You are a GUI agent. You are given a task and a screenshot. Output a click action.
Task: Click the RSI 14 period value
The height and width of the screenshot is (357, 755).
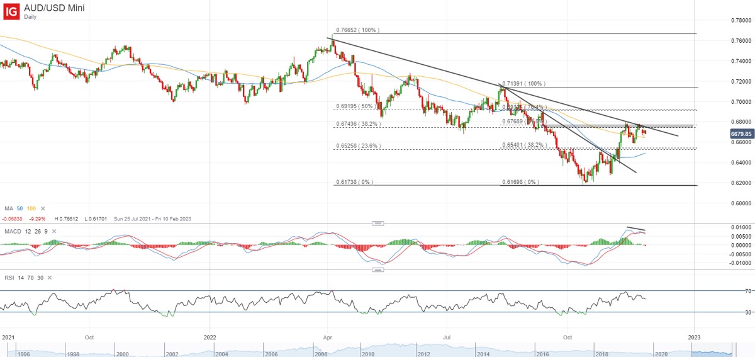pos(22,277)
